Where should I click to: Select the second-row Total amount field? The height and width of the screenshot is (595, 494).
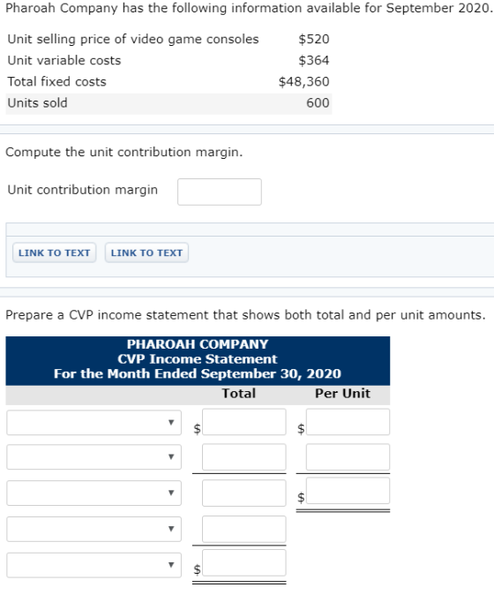click(243, 457)
